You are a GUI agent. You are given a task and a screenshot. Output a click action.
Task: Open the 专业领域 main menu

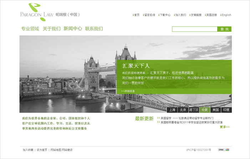pyautogui.click(x=30, y=29)
